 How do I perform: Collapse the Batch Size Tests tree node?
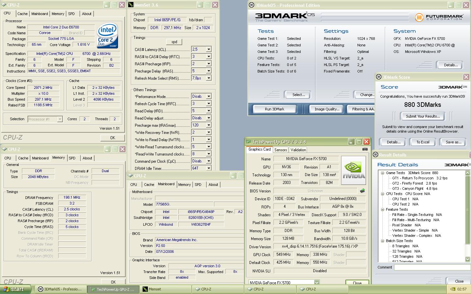tap(382, 241)
